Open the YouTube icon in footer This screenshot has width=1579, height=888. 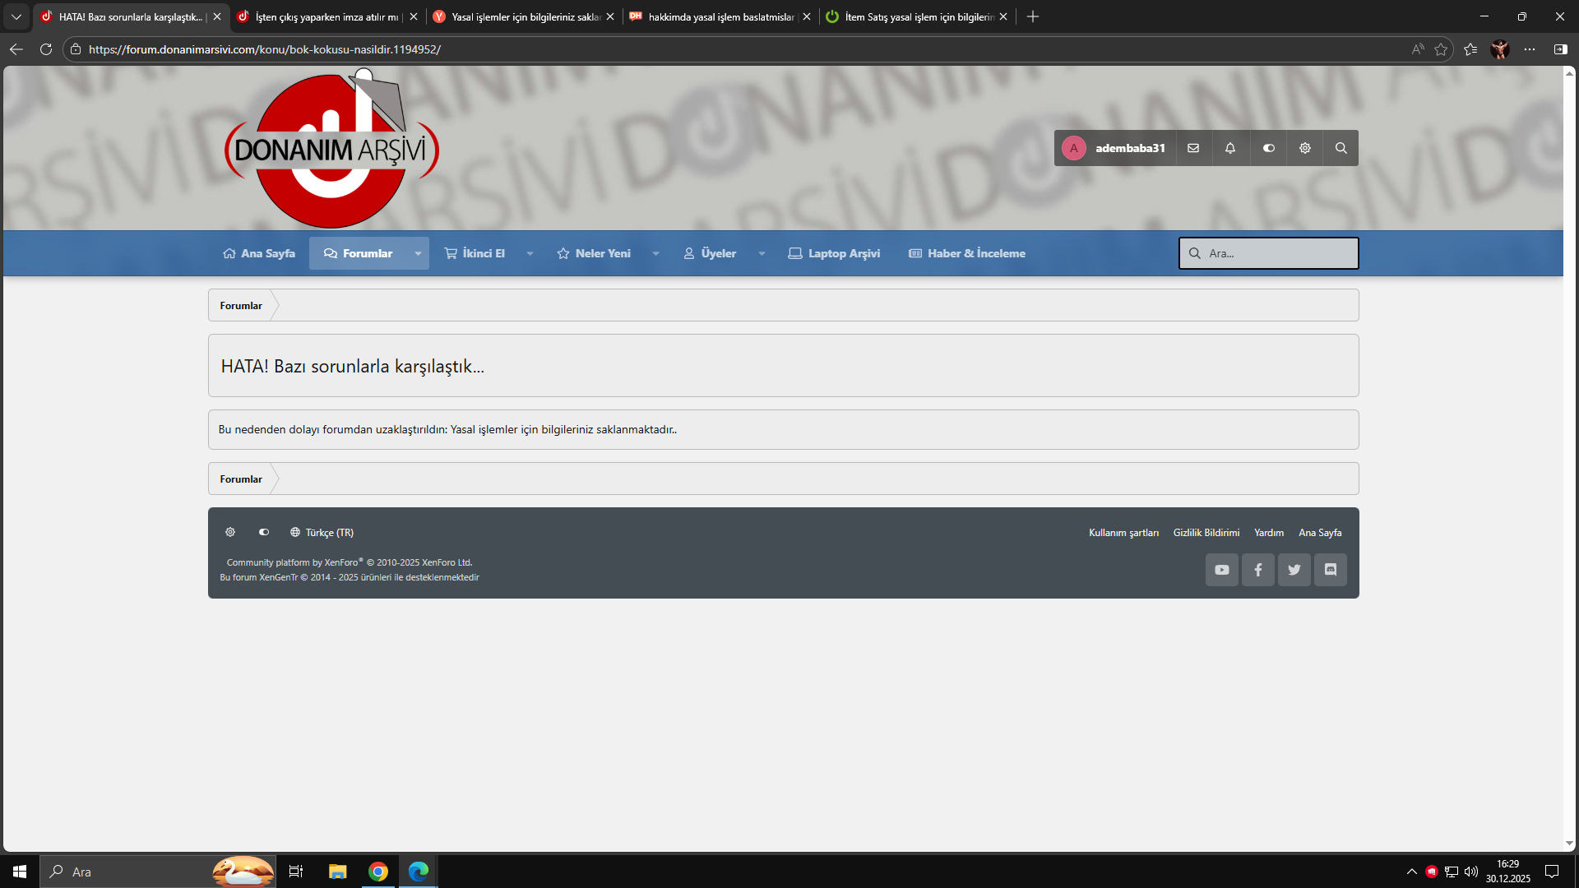[1222, 570]
